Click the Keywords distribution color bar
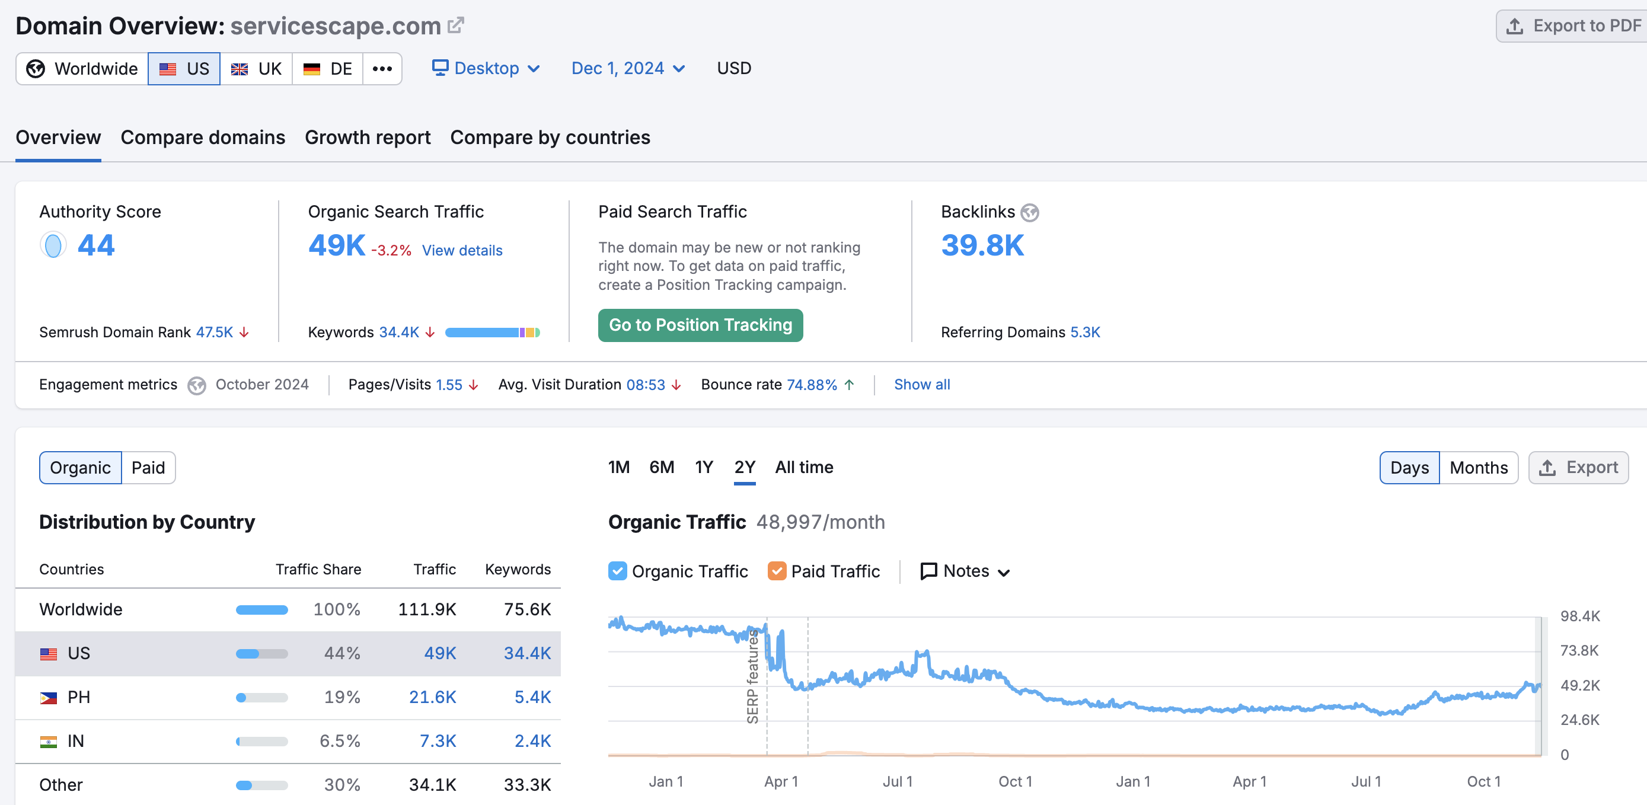 click(x=491, y=333)
